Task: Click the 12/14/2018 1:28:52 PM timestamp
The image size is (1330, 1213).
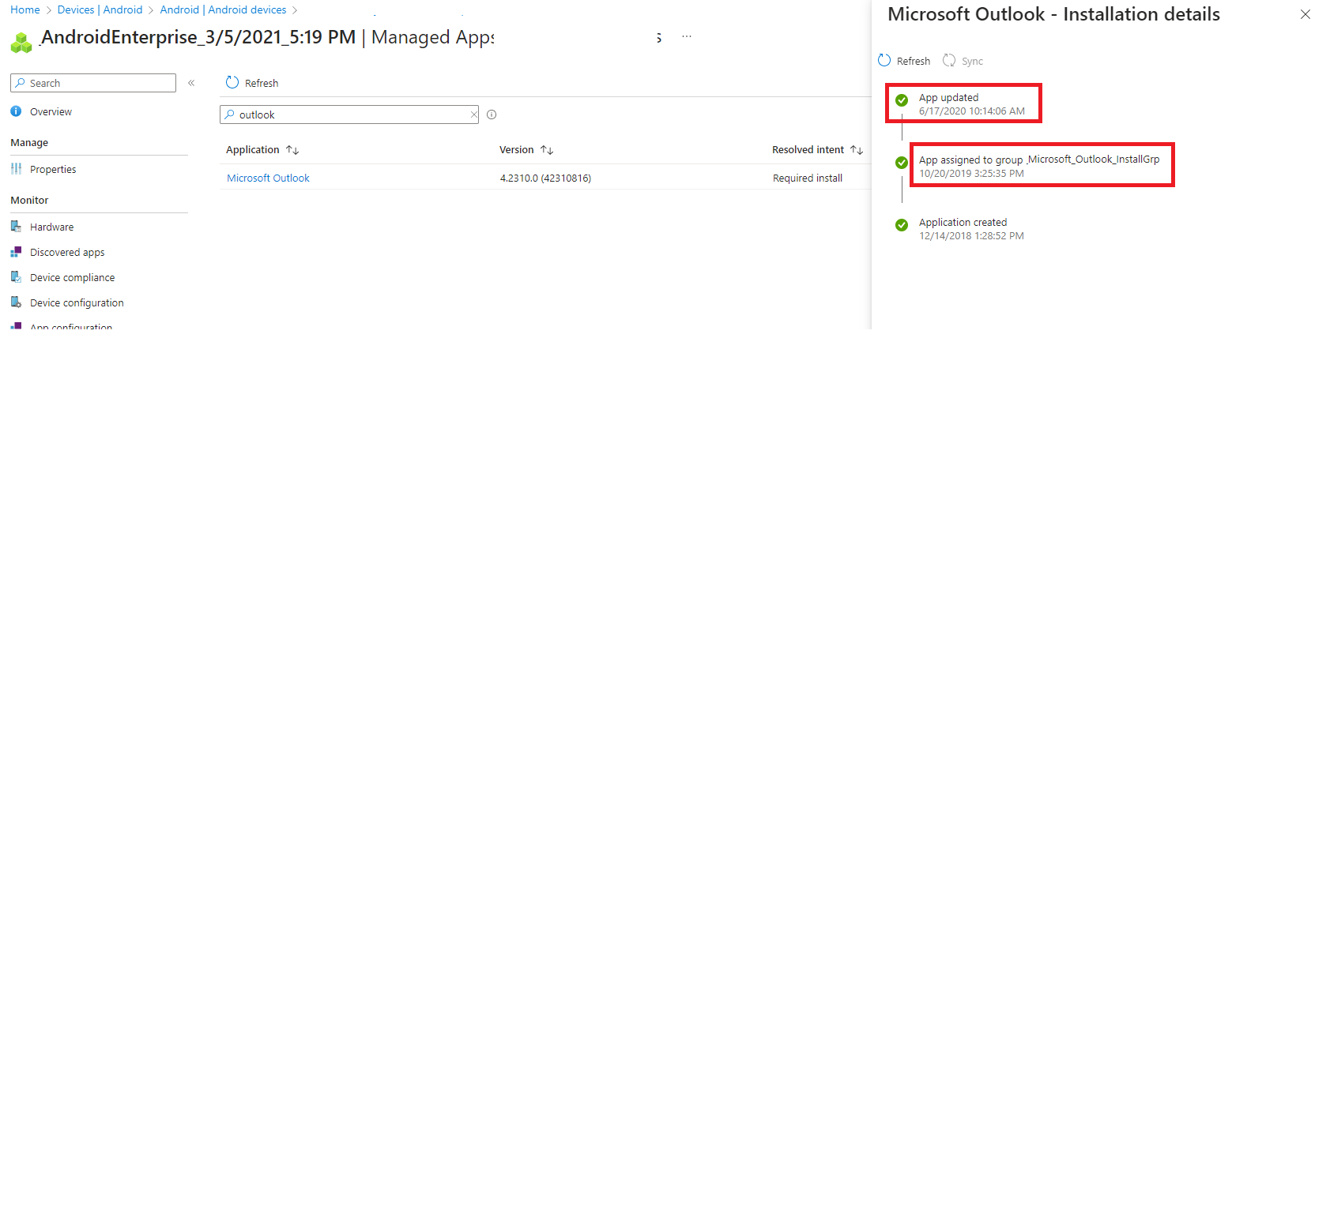Action: (971, 236)
